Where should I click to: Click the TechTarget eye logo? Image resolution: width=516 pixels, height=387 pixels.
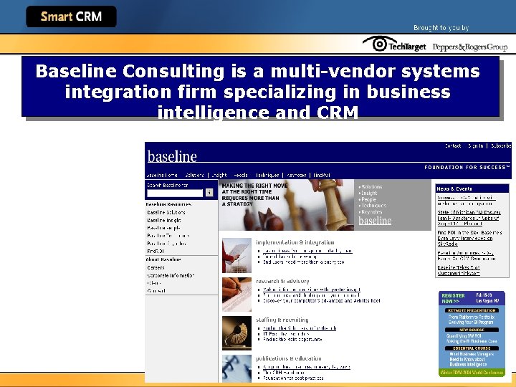[394, 44]
